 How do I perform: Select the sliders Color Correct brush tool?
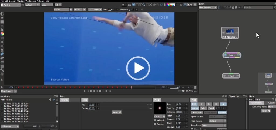pyautogui.click(x=2, y=38)
